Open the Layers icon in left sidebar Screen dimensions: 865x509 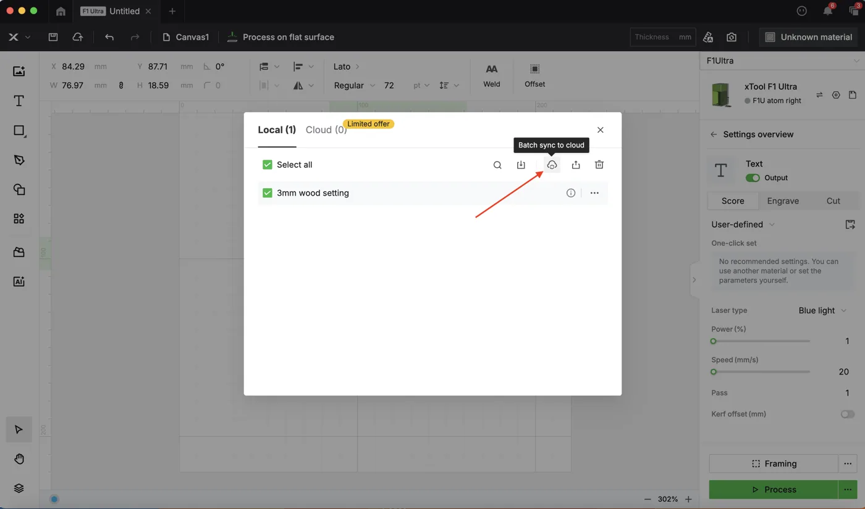pyautogui.click(x=19, y=488)
